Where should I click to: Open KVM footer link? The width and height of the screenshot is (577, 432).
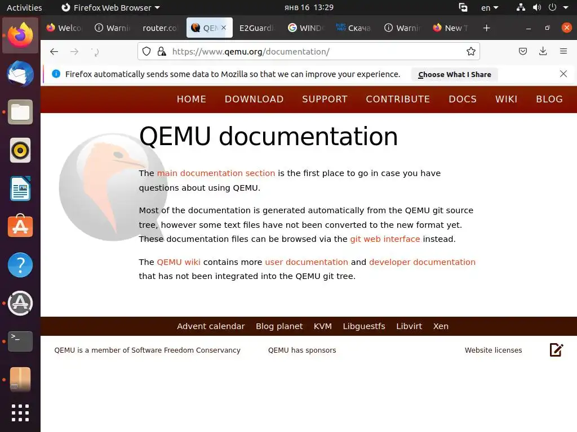pyautogui.click(x=323, y=326)
